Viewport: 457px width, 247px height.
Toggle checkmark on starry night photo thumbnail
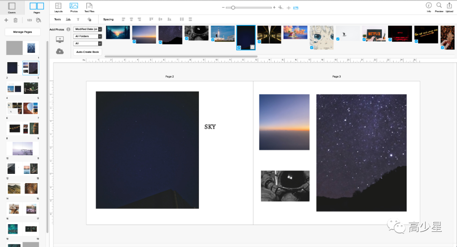click(x=160, y=42)
